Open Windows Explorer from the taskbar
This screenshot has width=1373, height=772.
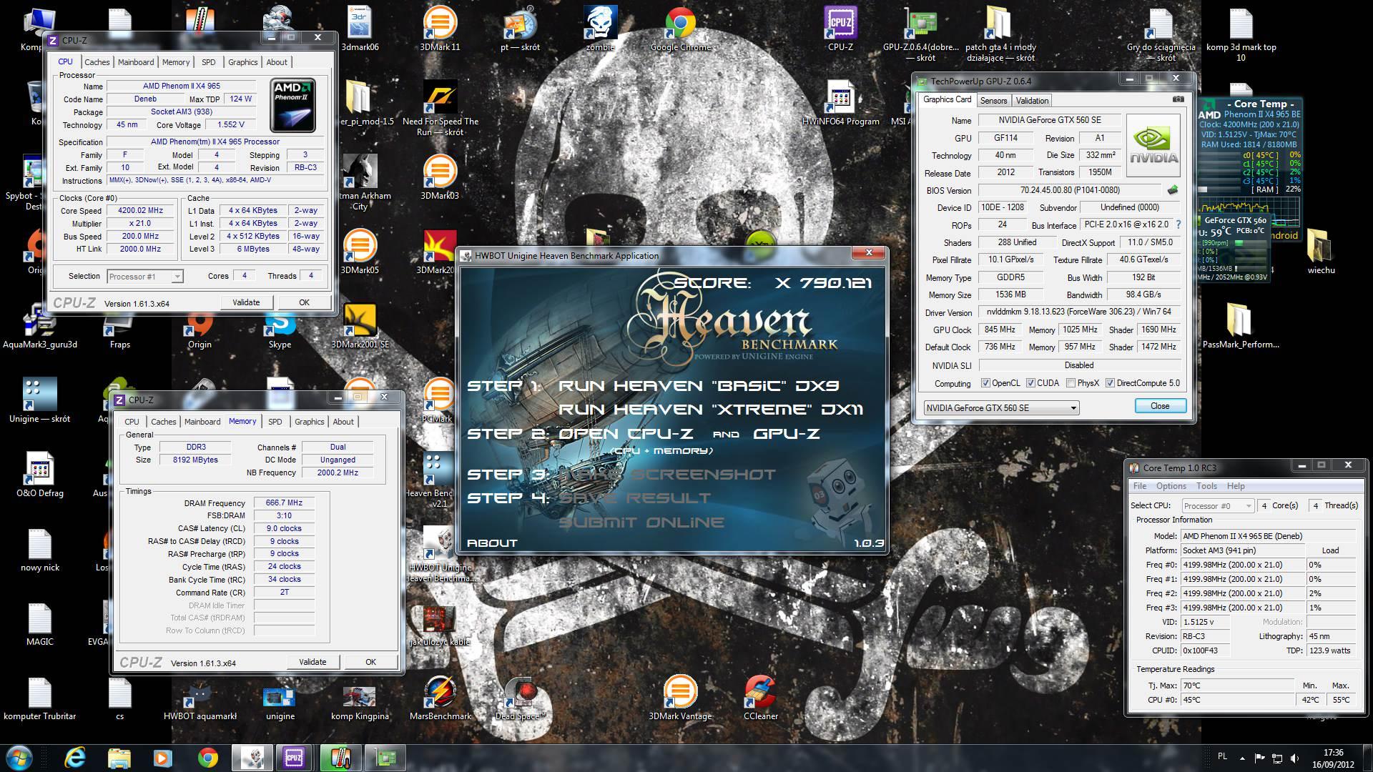click(x=119, y=757)
